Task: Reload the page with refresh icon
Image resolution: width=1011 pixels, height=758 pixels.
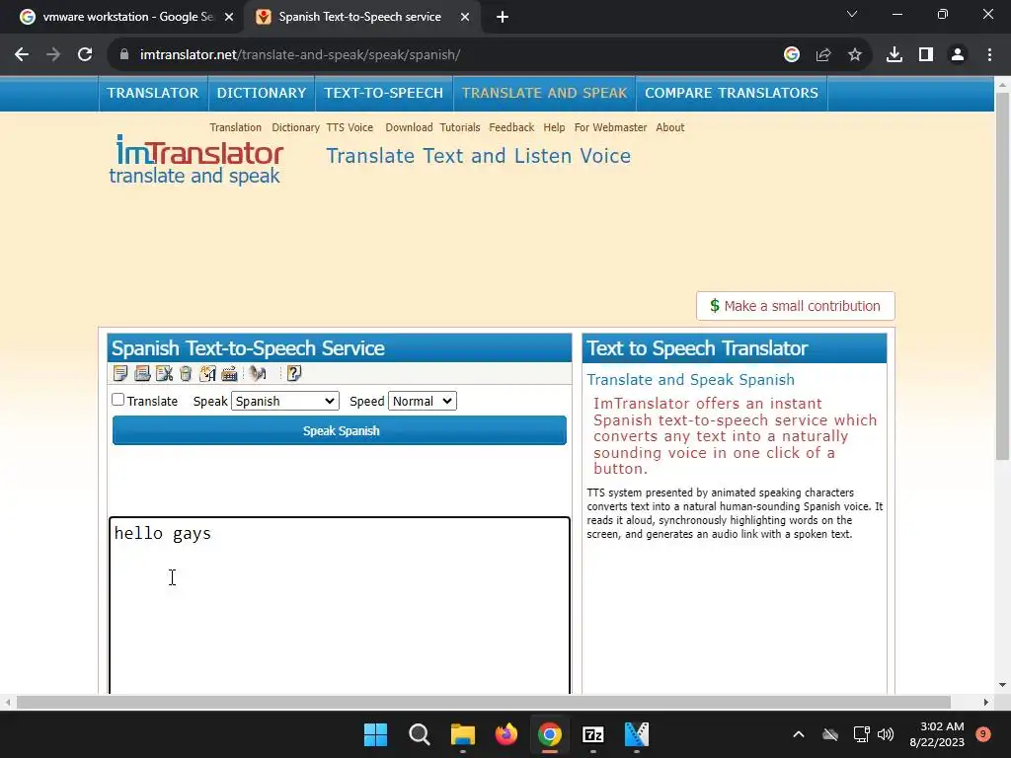Action: pos(85,55)
